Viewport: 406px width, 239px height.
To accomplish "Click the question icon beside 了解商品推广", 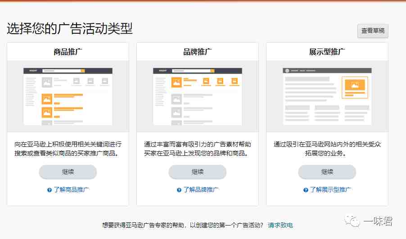I will pos(50,190).
